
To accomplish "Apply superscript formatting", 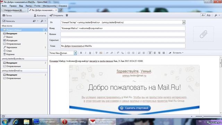I will (x=118, y=53).
